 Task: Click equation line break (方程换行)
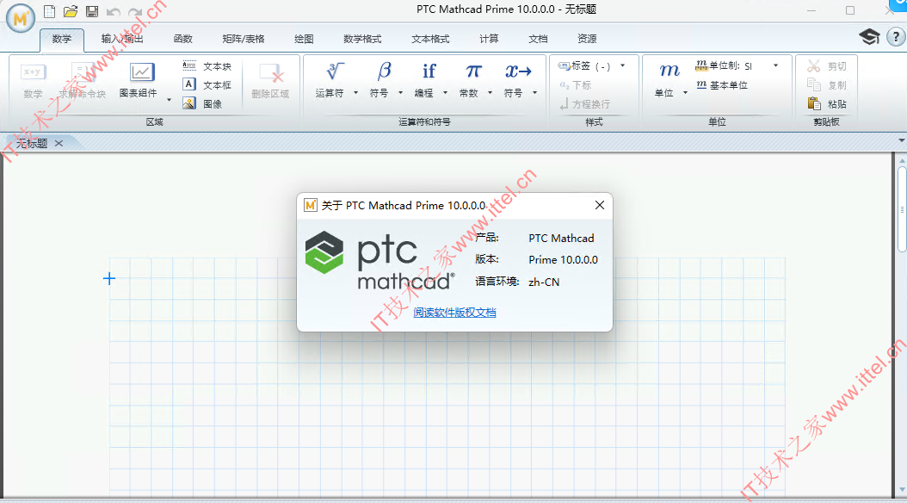click(x=584, y=104)
